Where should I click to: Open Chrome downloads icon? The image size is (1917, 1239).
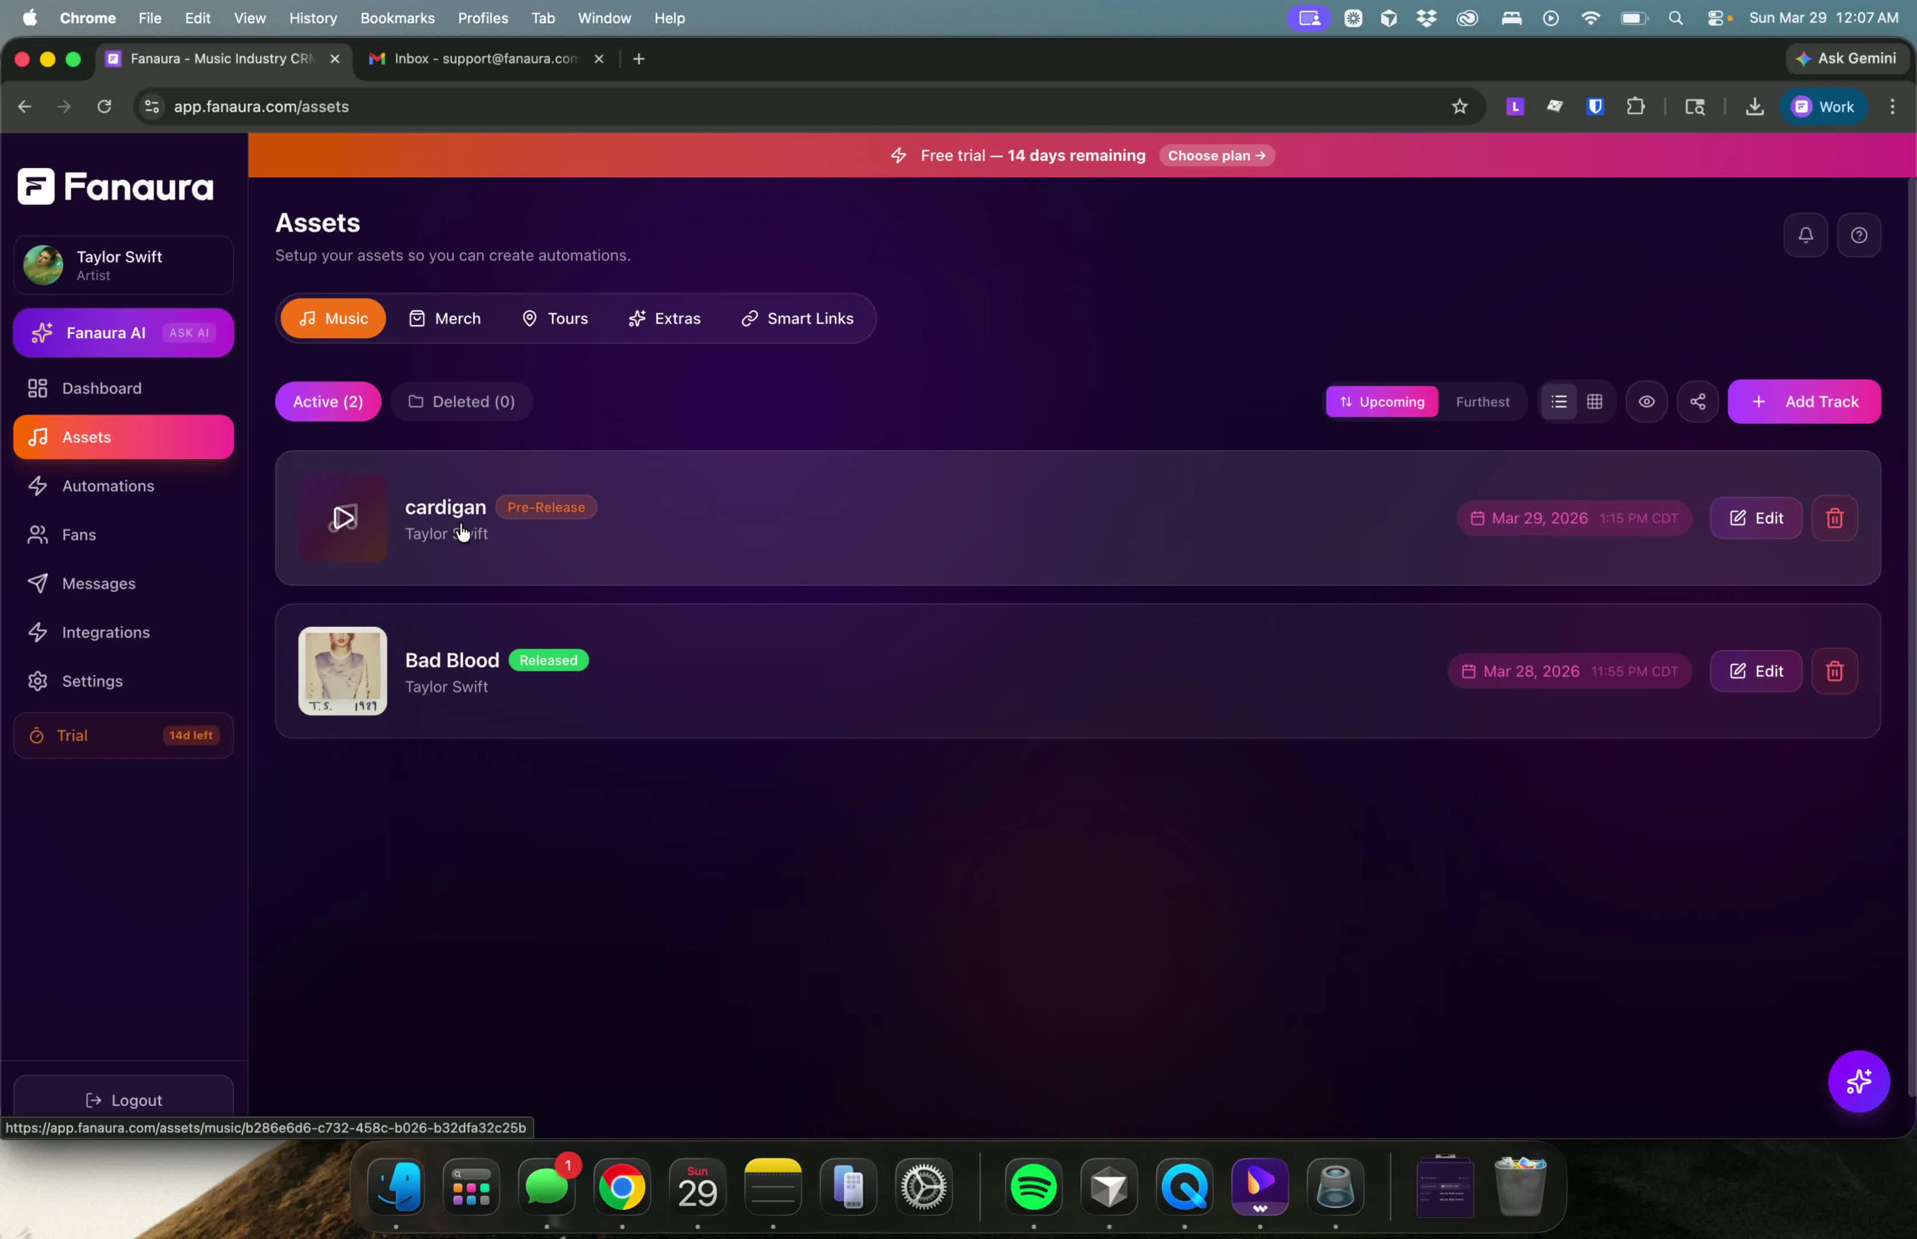1754,106
